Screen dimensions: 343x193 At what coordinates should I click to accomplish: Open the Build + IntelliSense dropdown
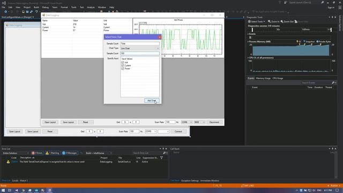click(99, 153)
